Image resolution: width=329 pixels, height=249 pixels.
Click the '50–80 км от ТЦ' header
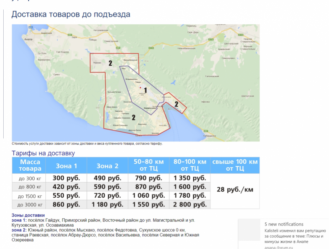[149, 165]
